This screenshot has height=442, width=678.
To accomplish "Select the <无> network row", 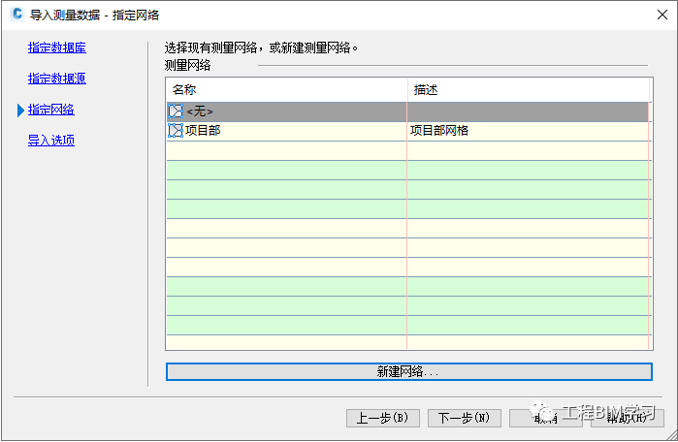I will [x=407, y=111].
